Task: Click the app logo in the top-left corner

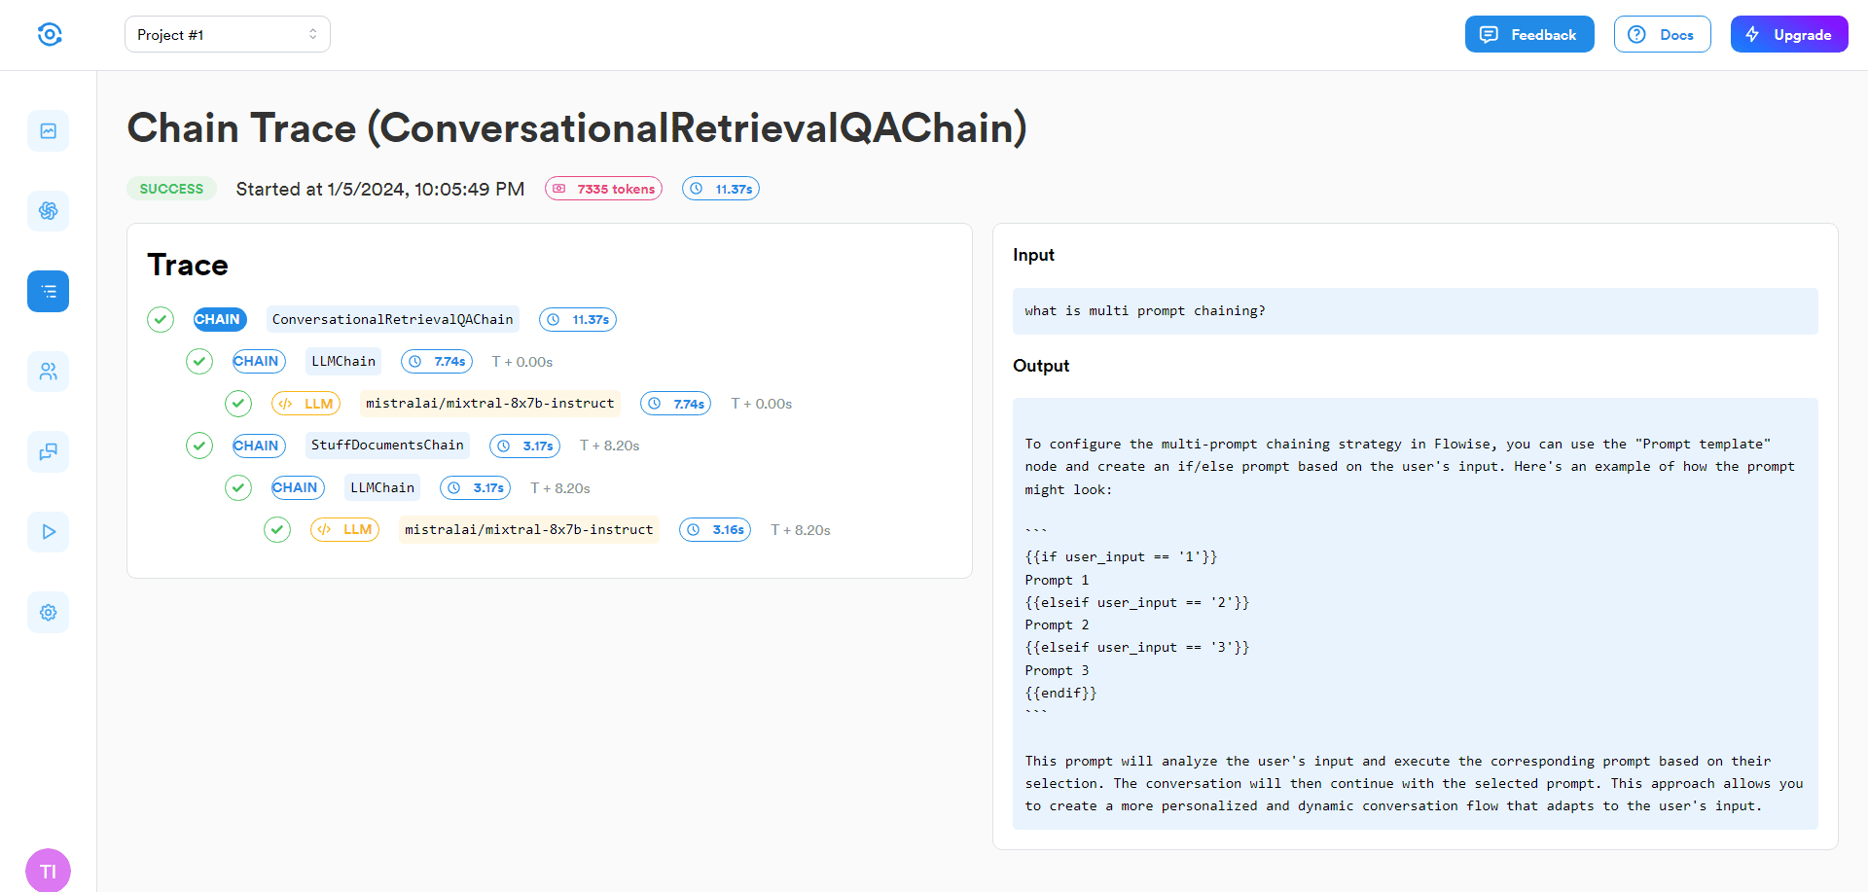Action: click(50, 33)
